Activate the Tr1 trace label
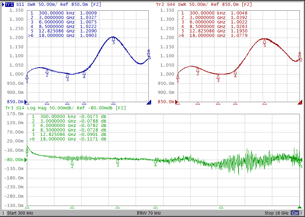This screenshot has height=217, width=305. click(x=10, y=4)
